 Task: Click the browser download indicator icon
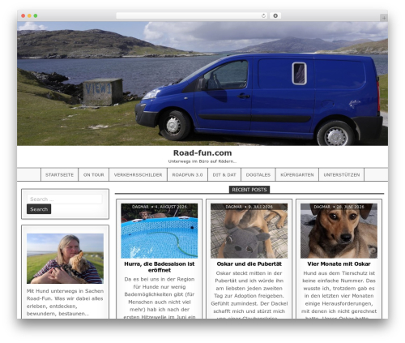click(x=275, y=15)
